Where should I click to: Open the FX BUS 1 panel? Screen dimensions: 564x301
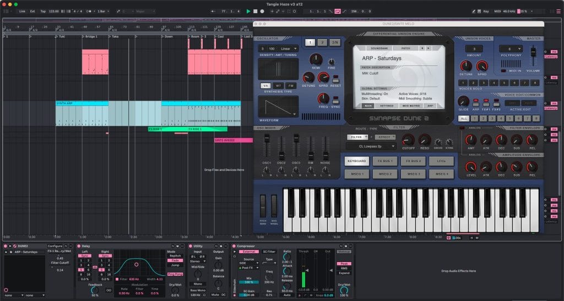(385, 161)
